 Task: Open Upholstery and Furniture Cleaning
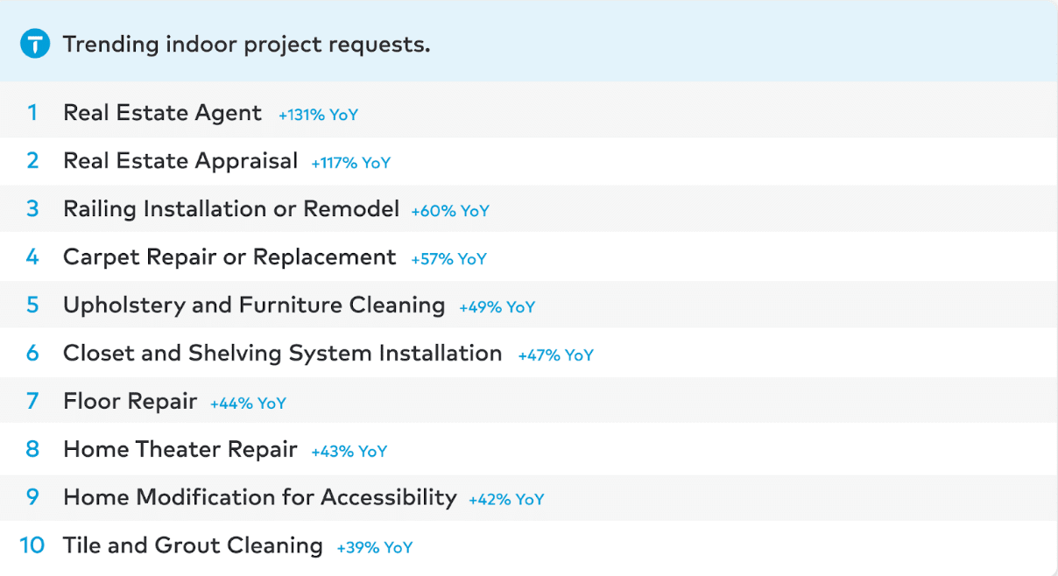pos(254,306)
